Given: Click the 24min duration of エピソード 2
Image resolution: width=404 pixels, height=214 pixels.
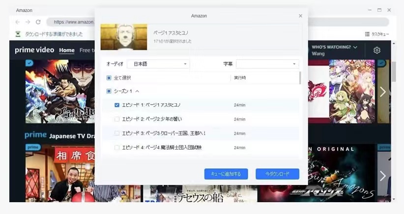Looking at the screenshot, I should 240,120.
